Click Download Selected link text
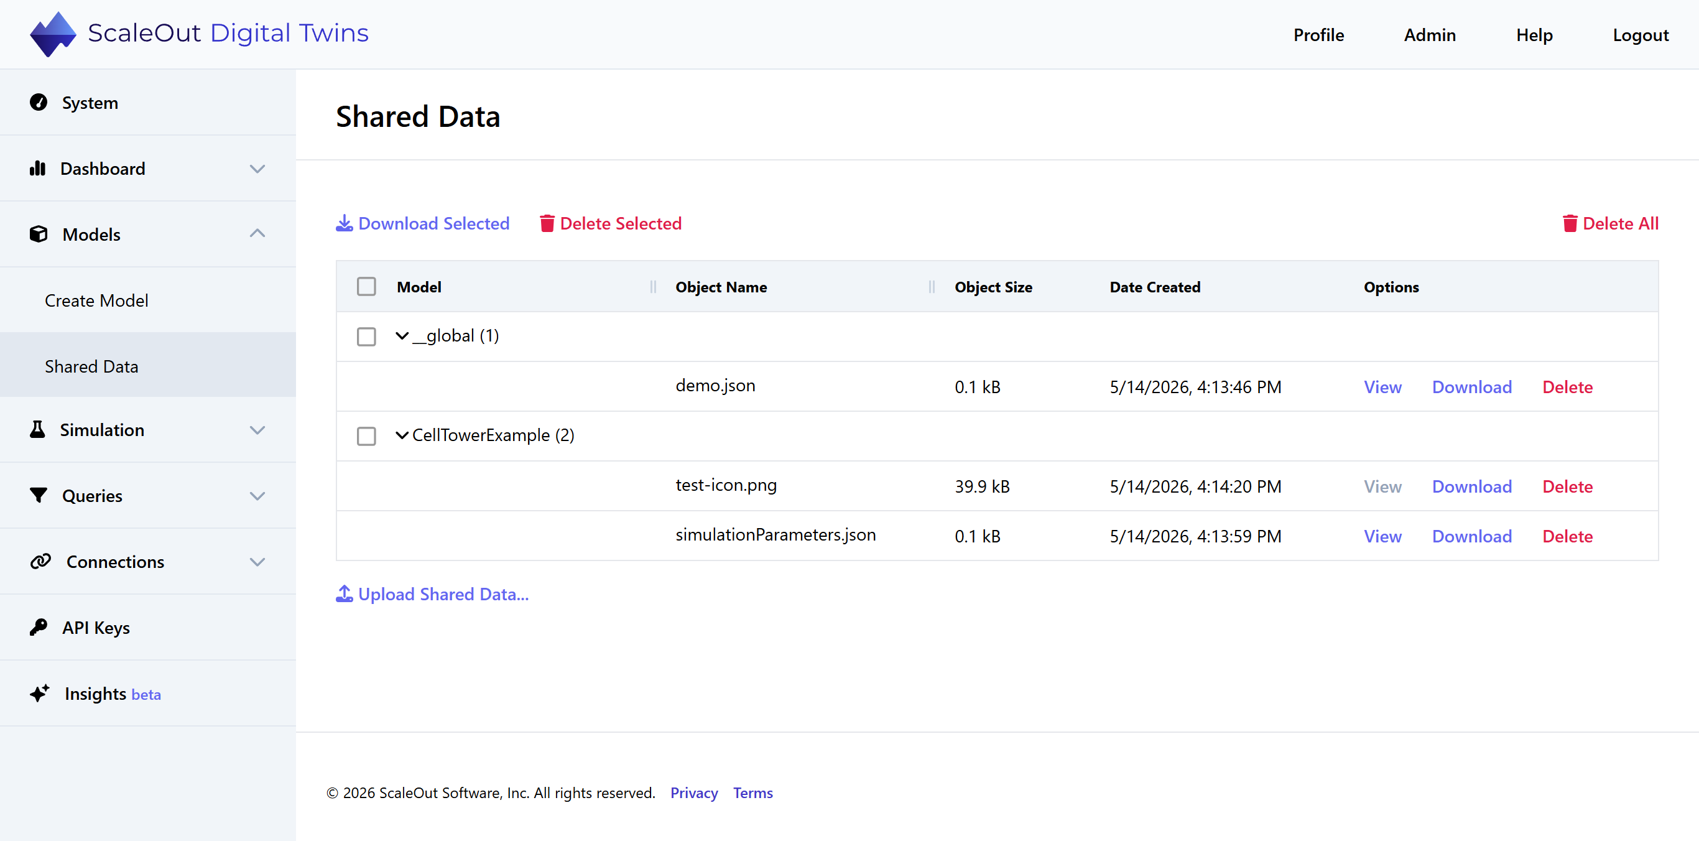The image size is (1699, 841). [433, 223]
